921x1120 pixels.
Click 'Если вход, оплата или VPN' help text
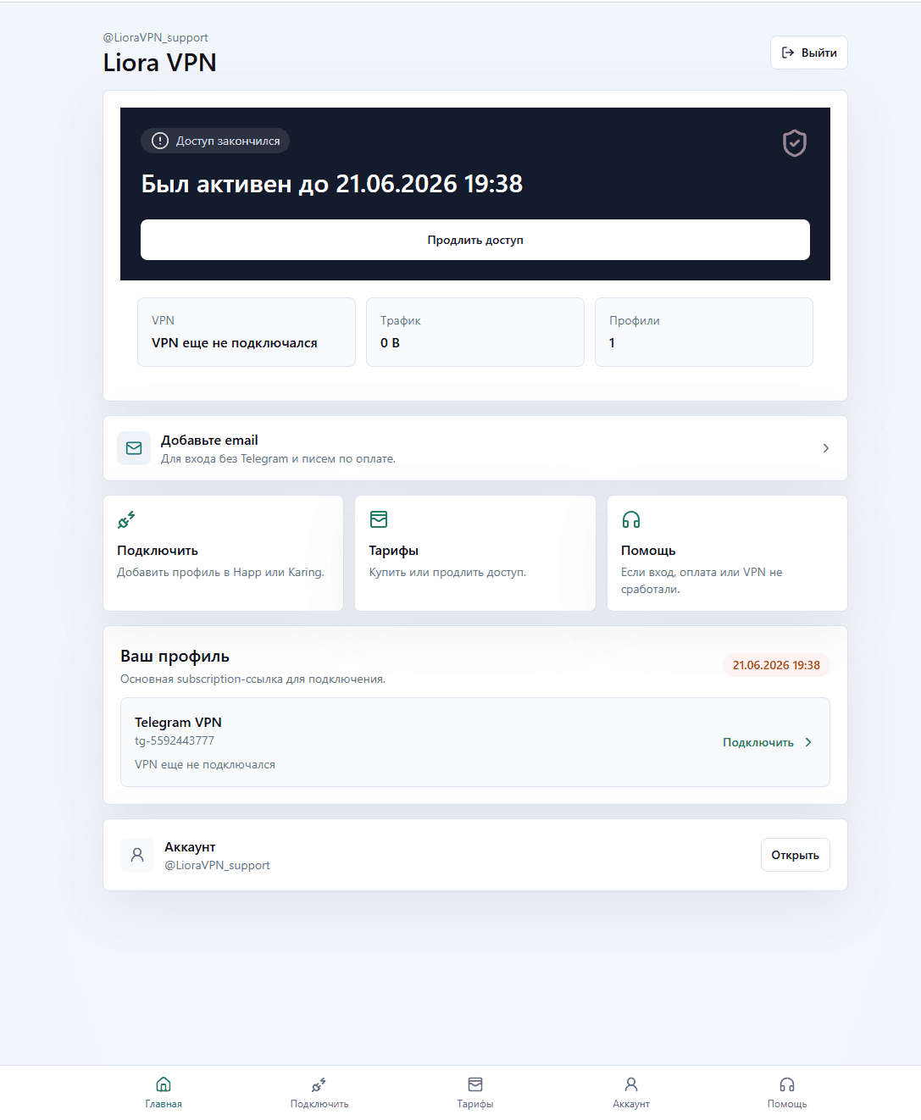click(x=702, y=580)
